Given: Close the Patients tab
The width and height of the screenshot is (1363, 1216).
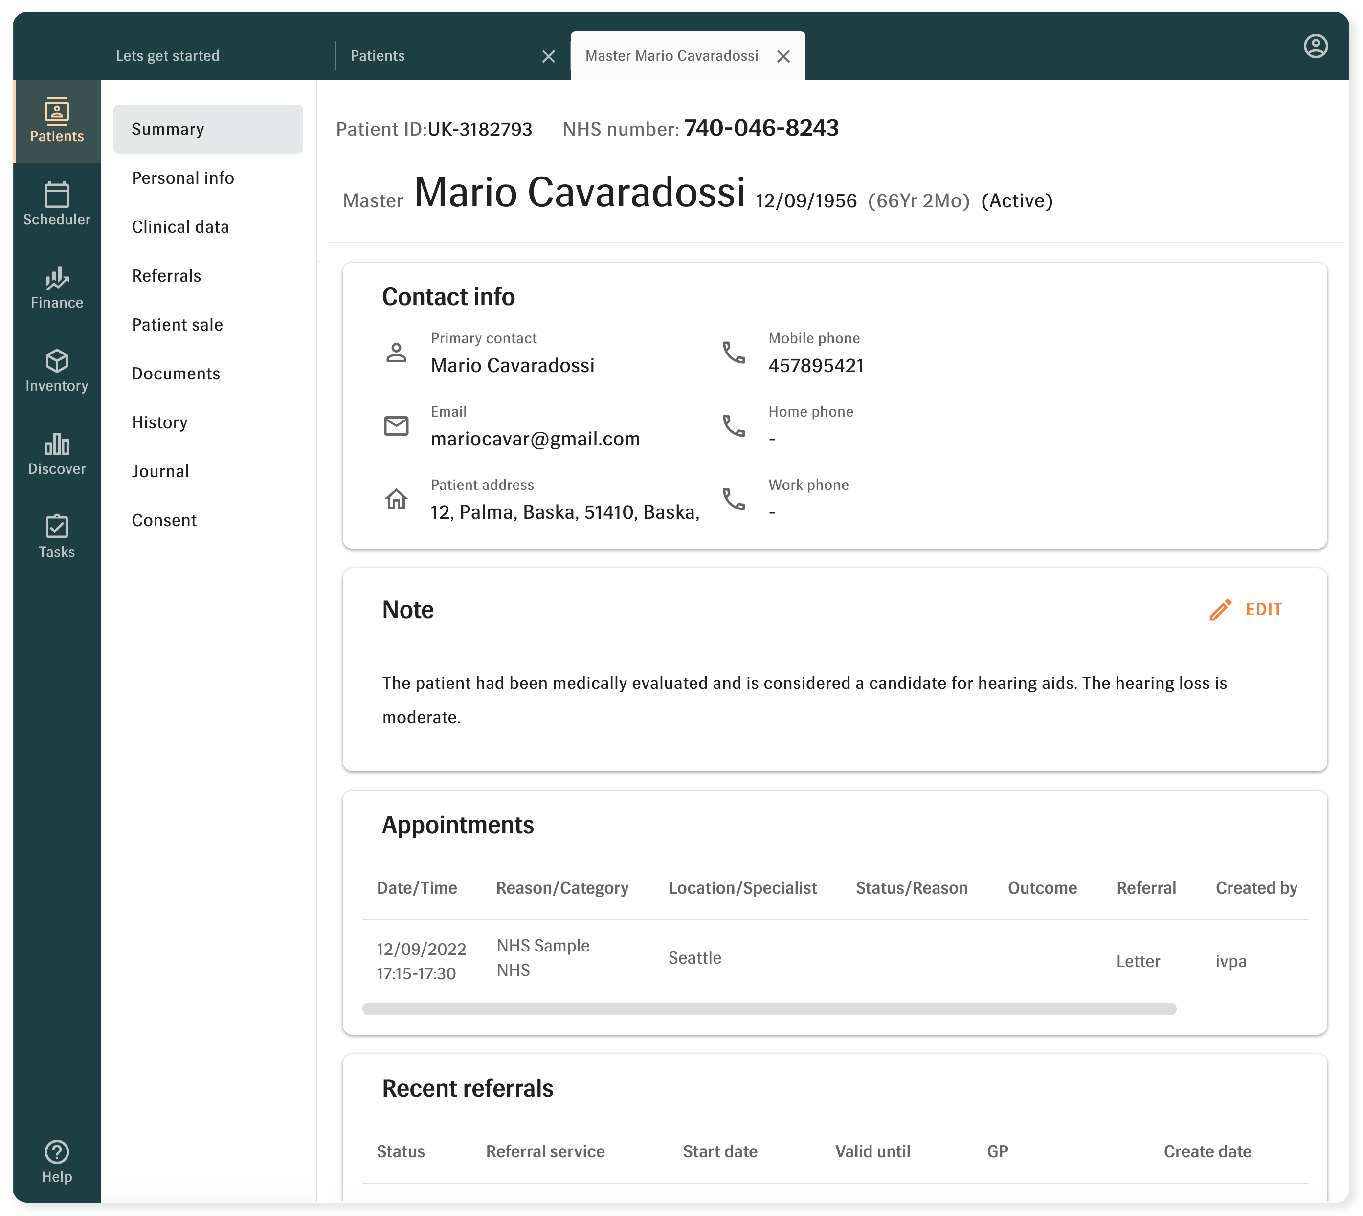Looking at the screenshot, I should click(x=549, y=56).
